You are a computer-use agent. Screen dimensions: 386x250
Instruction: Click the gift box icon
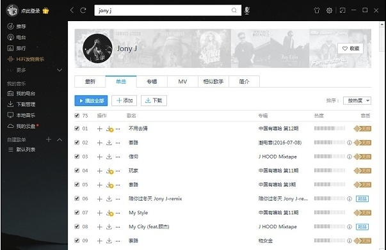[46, 11]
